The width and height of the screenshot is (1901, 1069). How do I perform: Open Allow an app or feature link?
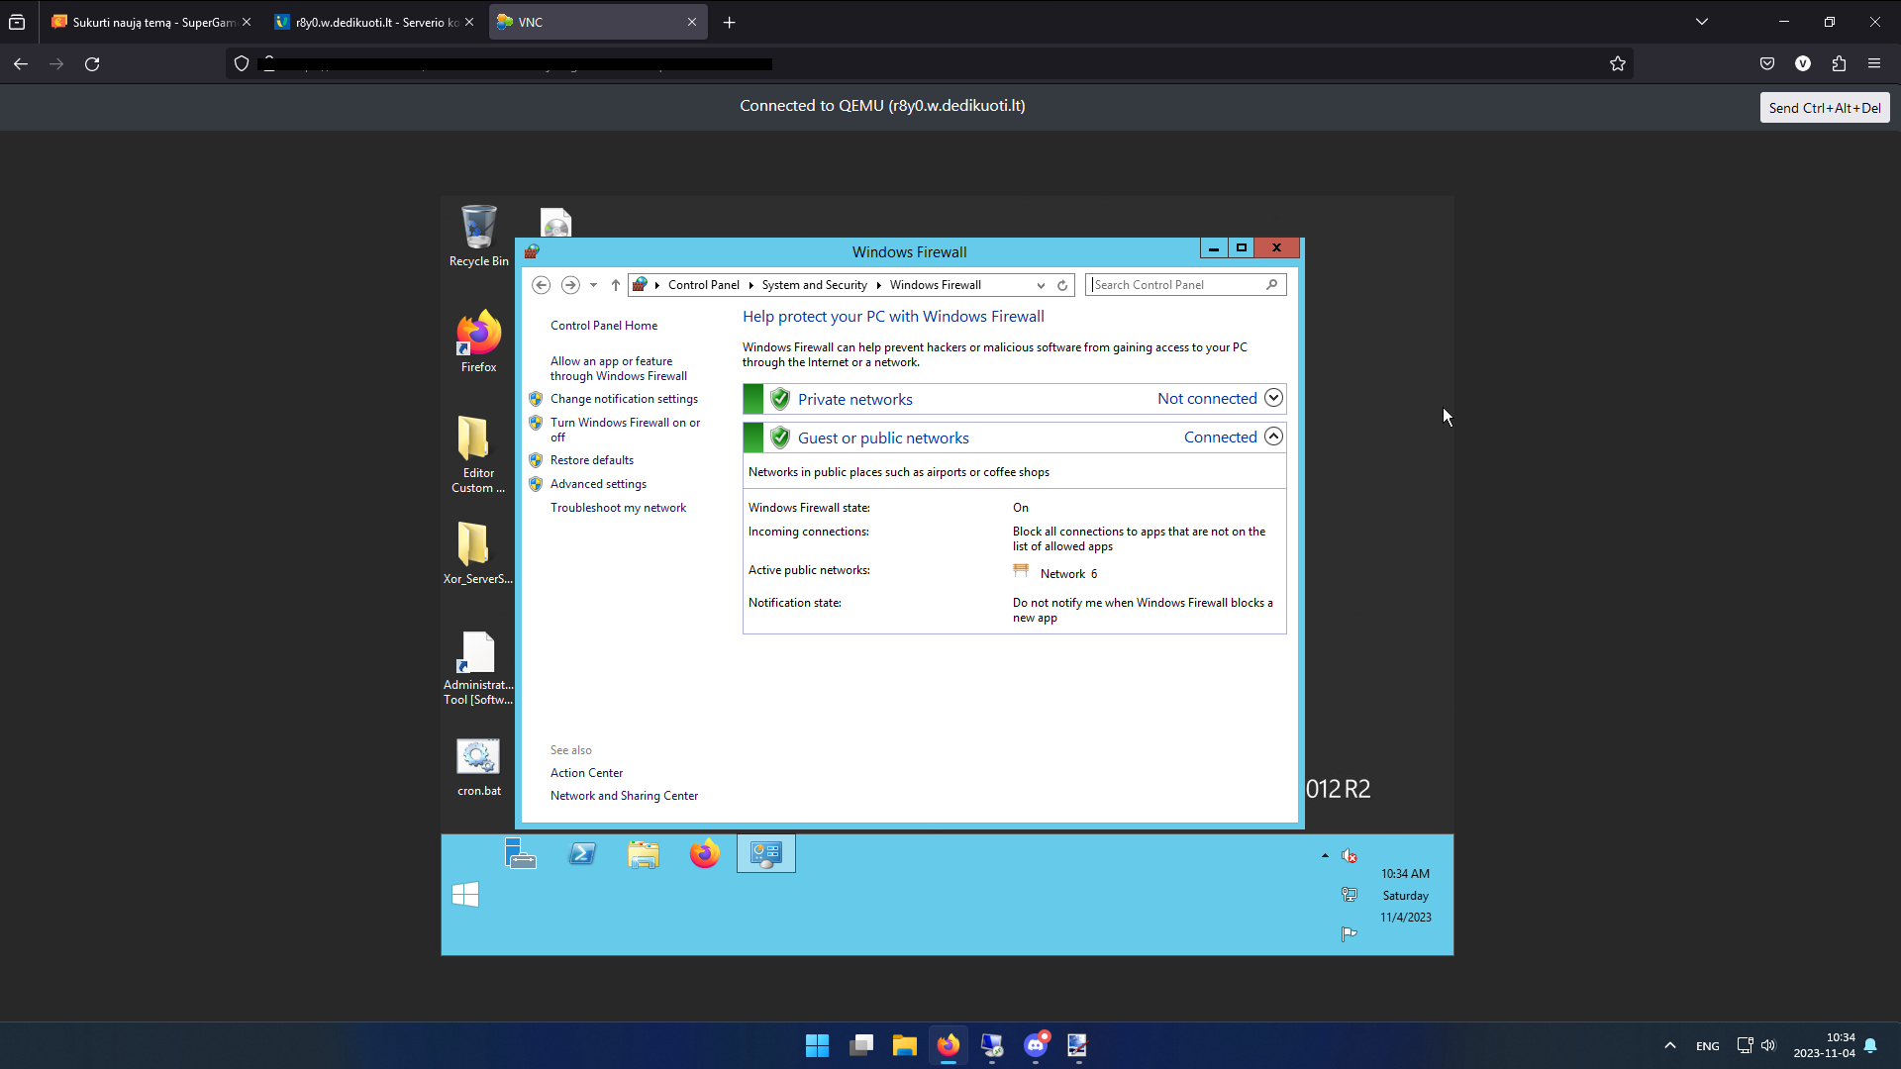[619, 368]
